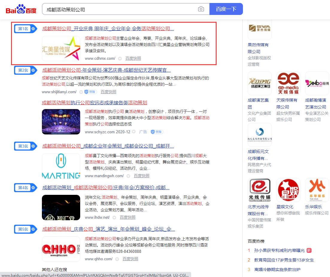The image size is (330, 277).
Task: Click the 中国民营传媒娱乐集团 description text
Action: click(259, 223)
